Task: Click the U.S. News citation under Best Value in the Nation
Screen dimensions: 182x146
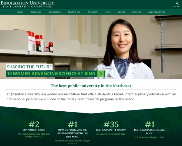Action: tap(111, 134)
